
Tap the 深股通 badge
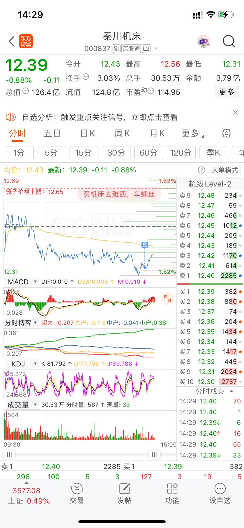[131, 49]
